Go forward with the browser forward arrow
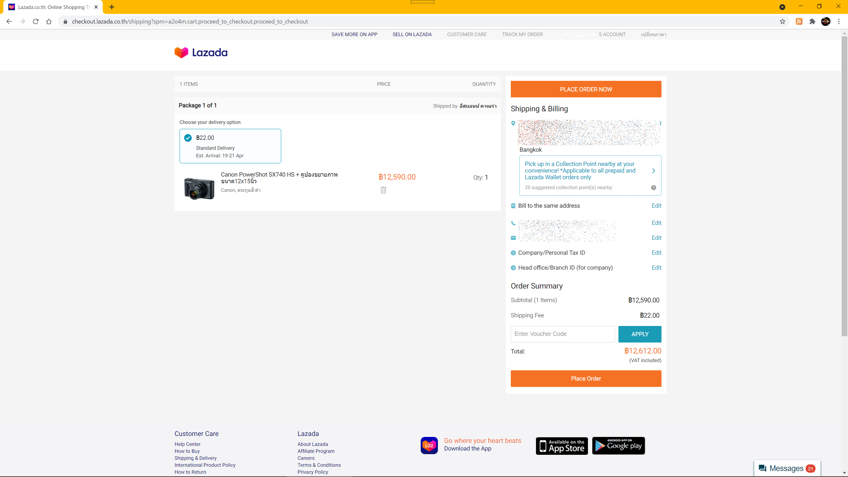Screen dimensions: 848x477 click(x=22, y=22)
